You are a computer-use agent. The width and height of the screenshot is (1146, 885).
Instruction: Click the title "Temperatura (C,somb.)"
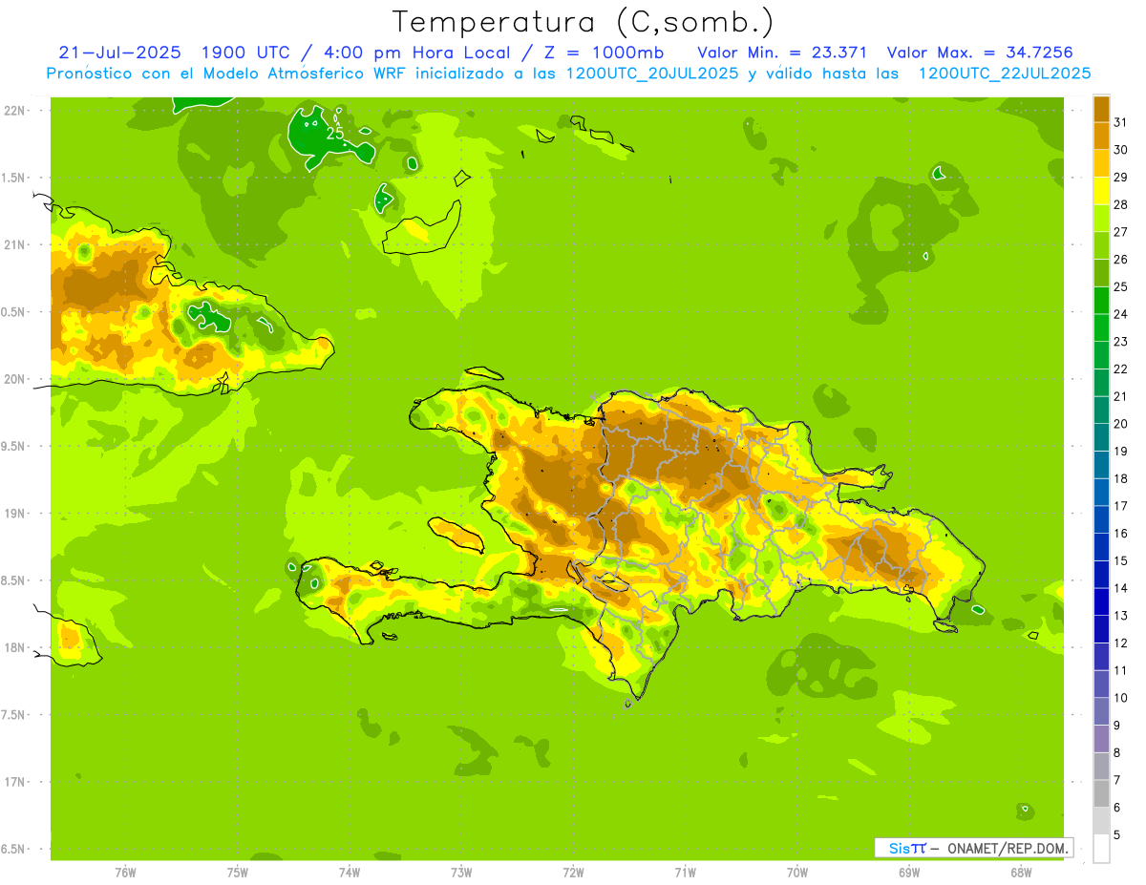point(584,22)
